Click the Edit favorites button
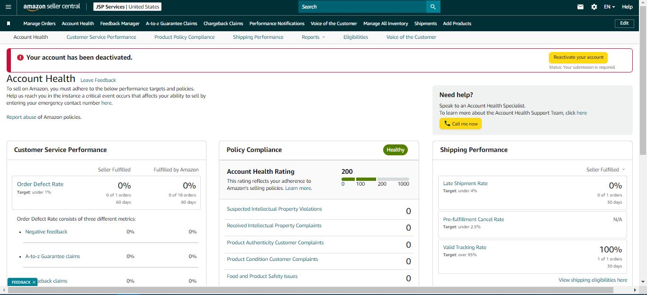Viewport: 647px width, 295px height. [624, 23]
